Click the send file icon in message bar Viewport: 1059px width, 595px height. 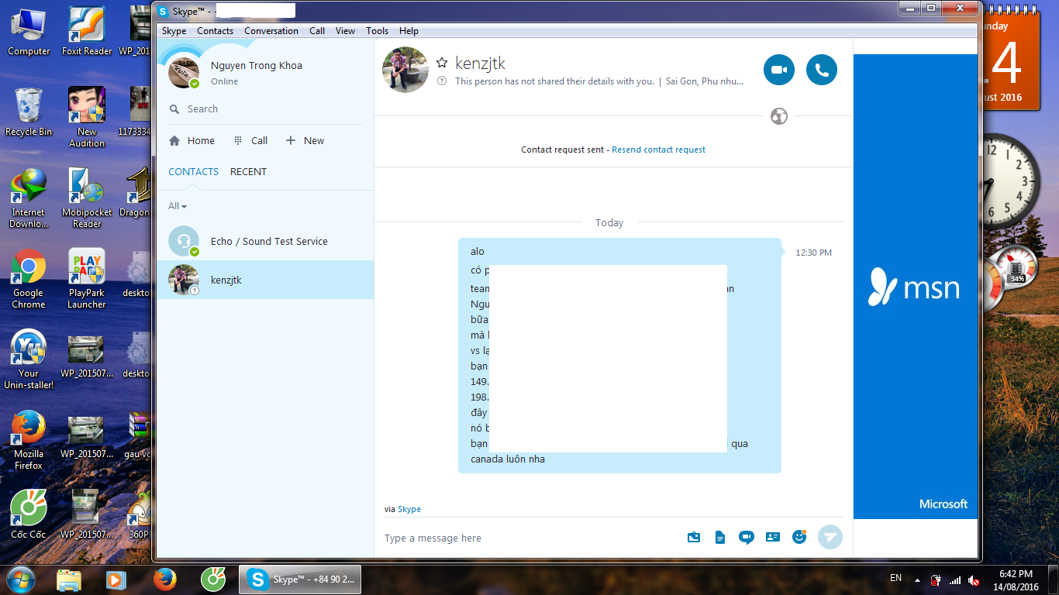(x=720, y=537)
